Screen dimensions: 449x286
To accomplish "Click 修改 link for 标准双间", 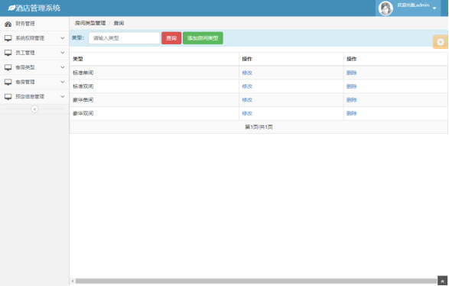I will (247, 86).
